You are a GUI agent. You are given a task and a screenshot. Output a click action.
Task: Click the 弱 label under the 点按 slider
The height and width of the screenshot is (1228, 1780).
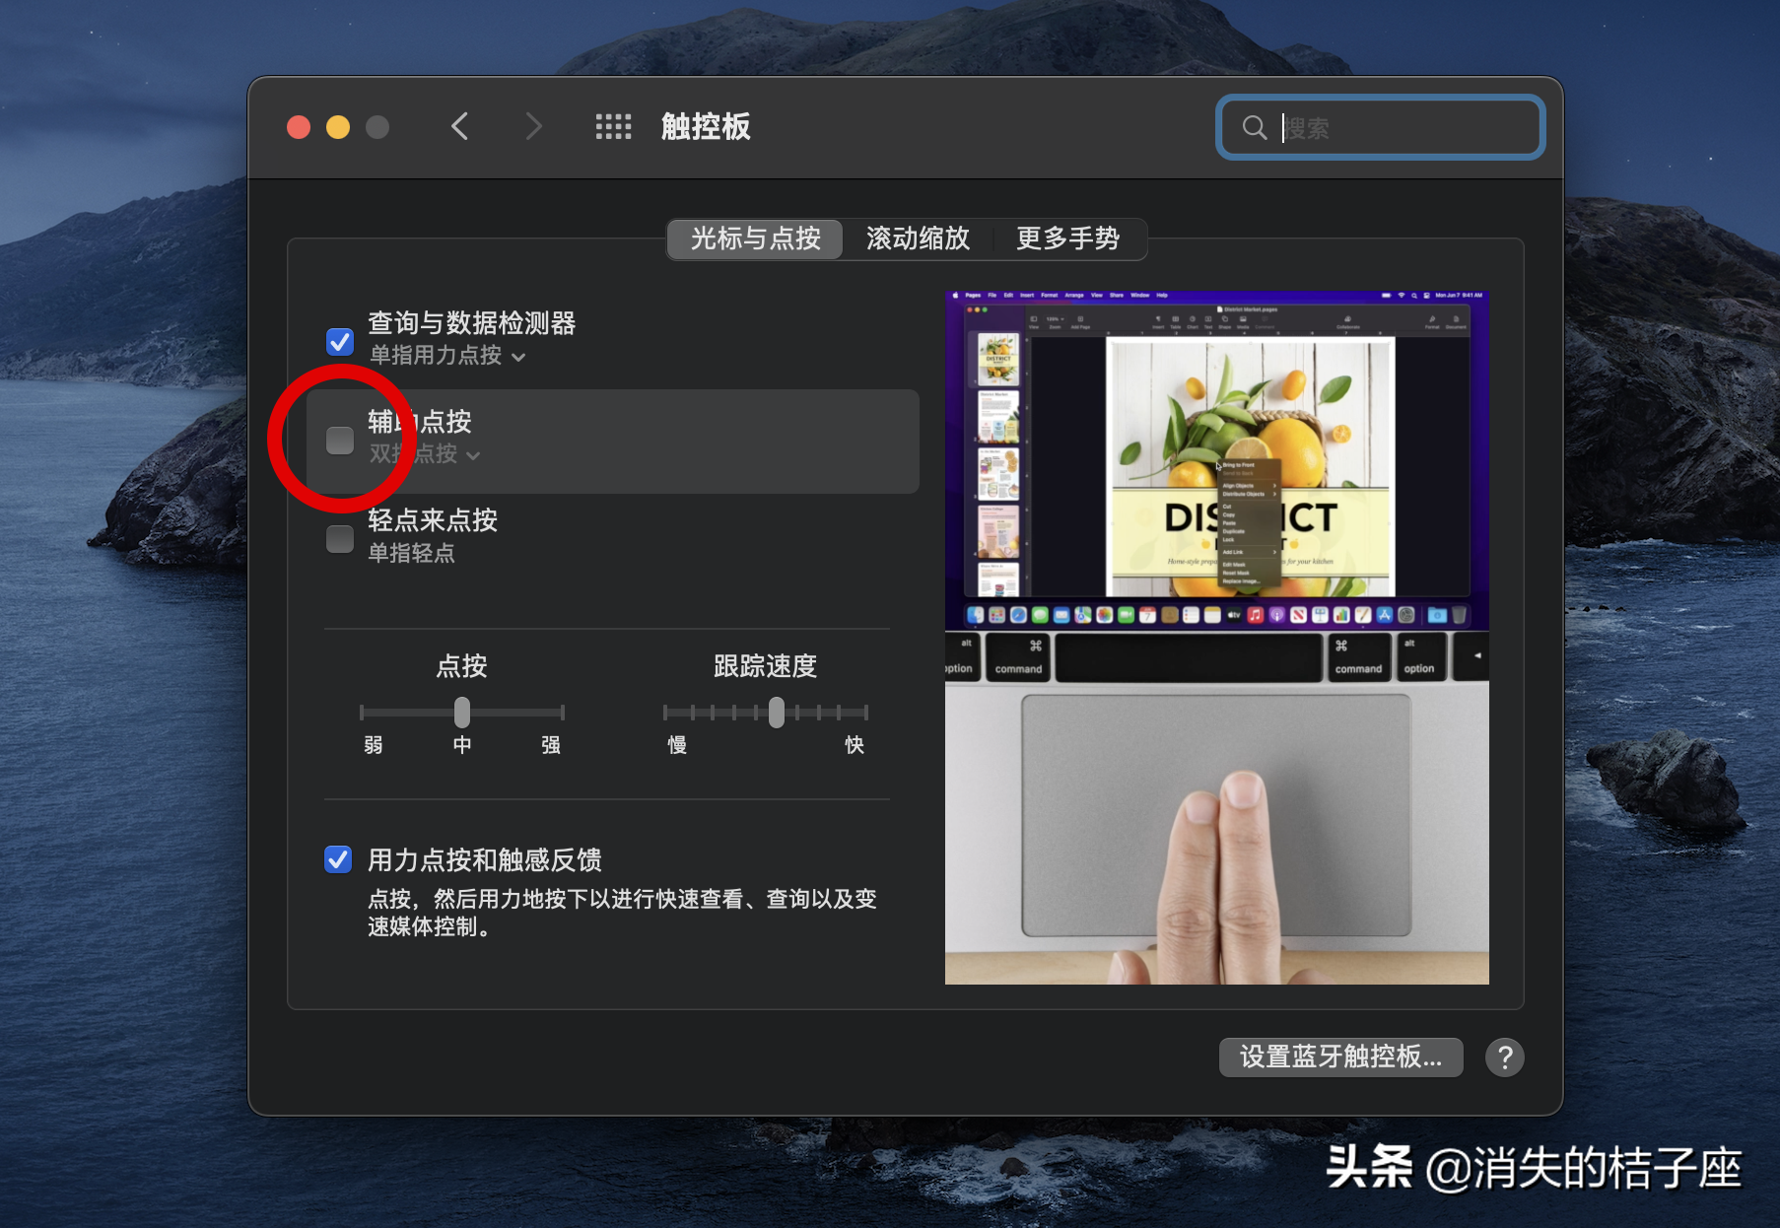[x=374, y=745]
